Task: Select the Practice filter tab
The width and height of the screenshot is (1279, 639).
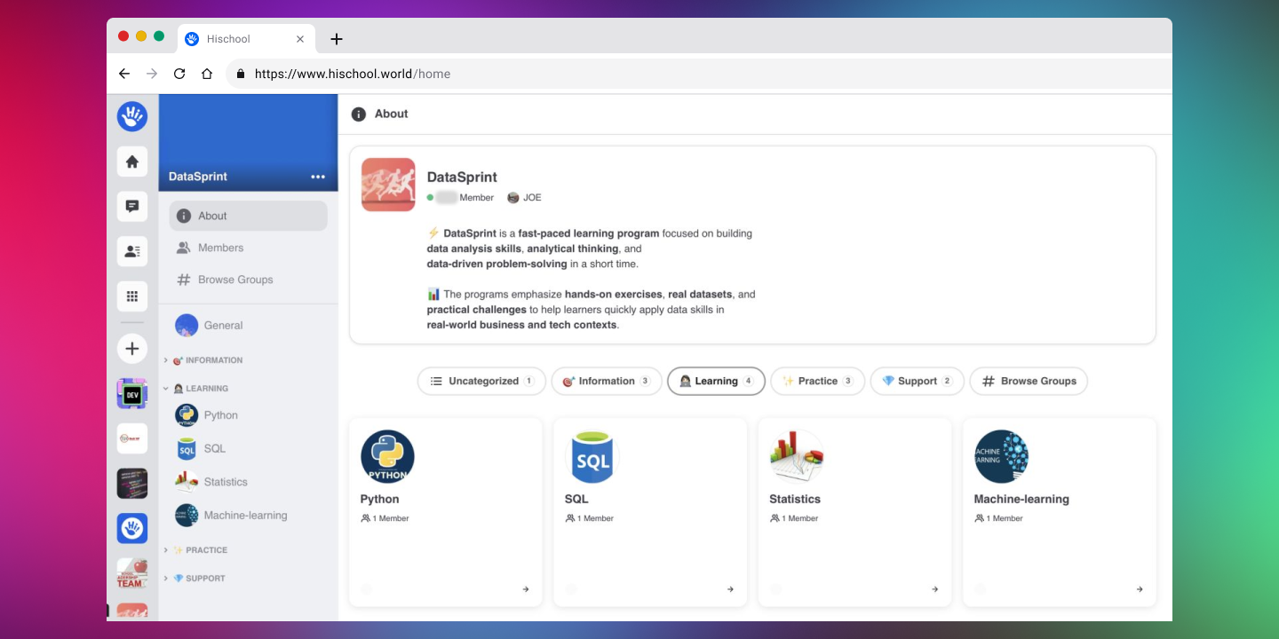Action: 817,381
